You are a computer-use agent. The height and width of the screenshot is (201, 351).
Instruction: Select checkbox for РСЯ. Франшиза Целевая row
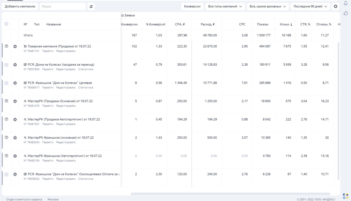[6, 83]
